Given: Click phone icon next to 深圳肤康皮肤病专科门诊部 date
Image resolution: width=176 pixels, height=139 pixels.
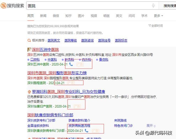Looking at the screenshot, I should (x=87, y=130).
